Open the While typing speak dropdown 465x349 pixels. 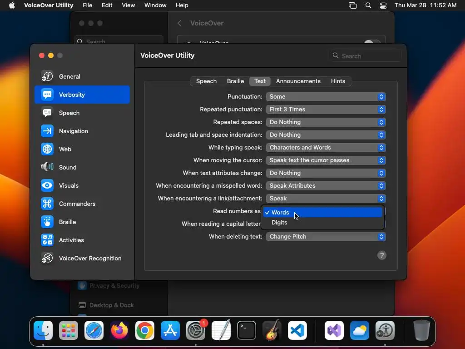click(x=326, y=148)
